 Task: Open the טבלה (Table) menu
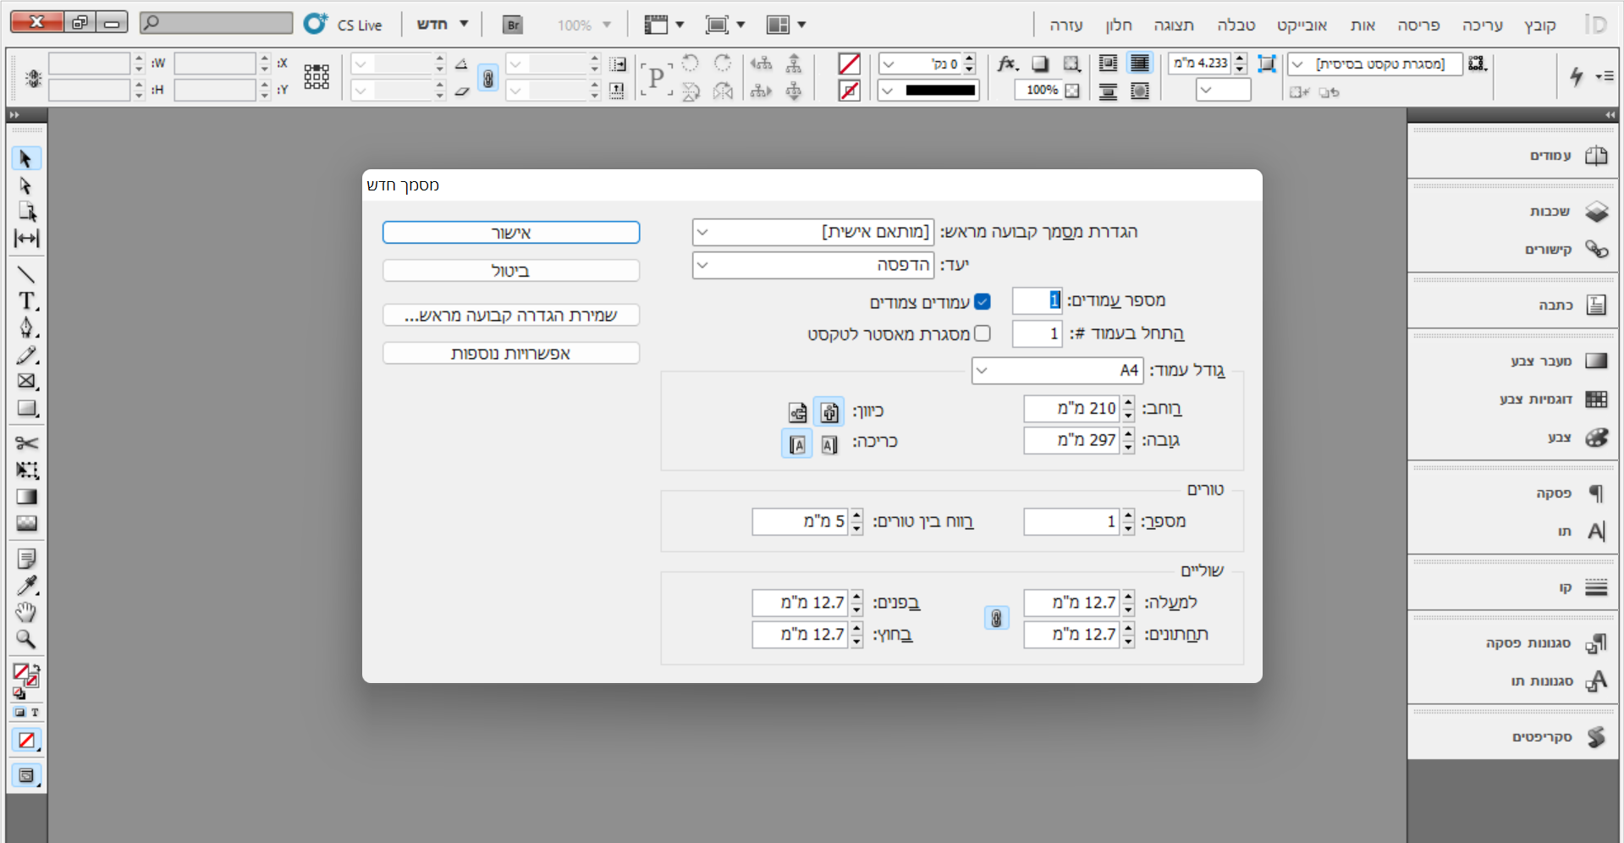(x=1236, y=25)
